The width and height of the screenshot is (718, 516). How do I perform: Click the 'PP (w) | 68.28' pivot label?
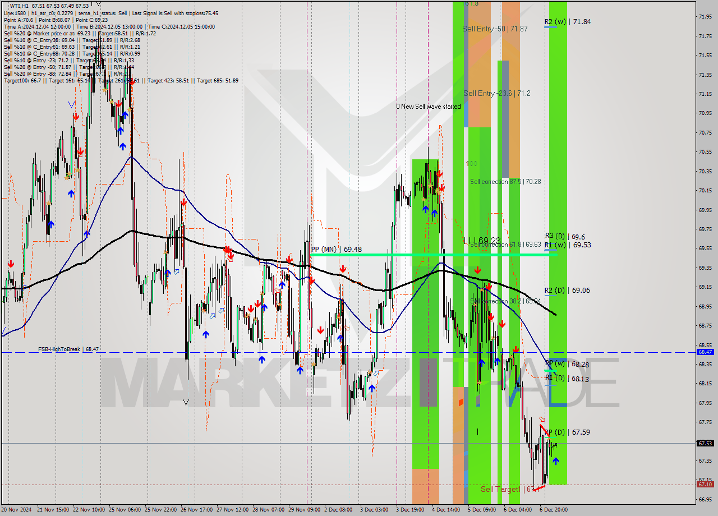[x=567, y=364]
